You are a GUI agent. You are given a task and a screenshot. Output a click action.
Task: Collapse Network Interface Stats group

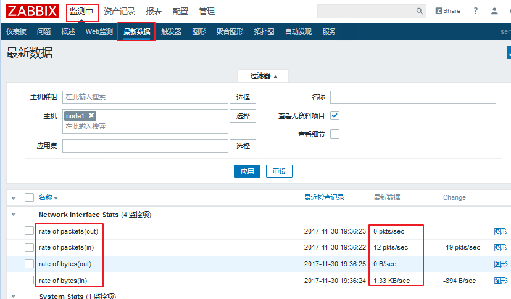[x=13, y=215]
